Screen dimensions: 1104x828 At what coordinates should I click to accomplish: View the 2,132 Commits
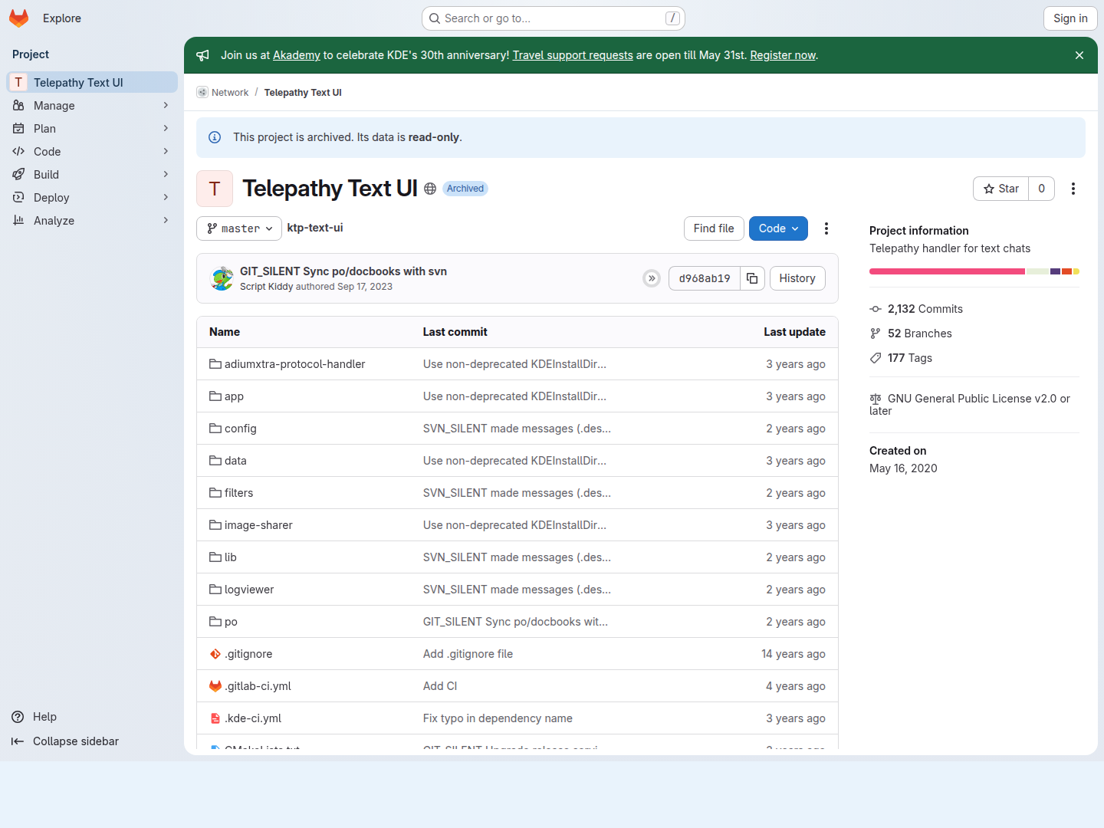[925, 309]
